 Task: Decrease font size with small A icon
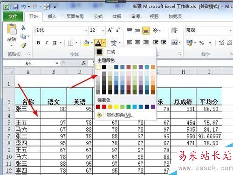click(118, 30)
